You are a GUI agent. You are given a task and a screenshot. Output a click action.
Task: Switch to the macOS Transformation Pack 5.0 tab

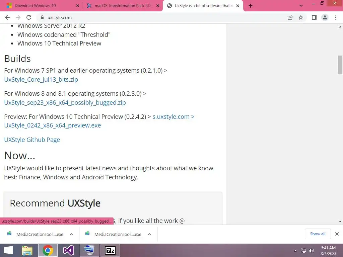(124, 6)
